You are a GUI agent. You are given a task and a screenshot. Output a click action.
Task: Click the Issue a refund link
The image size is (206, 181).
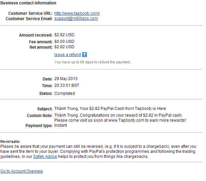[x=67, y=55]
